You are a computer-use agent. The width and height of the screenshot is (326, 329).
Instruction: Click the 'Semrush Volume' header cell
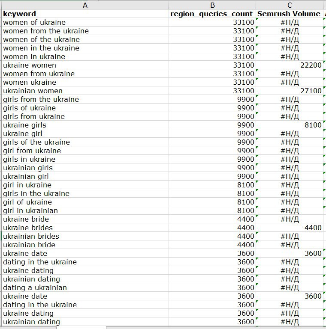[x=290, y=14]
